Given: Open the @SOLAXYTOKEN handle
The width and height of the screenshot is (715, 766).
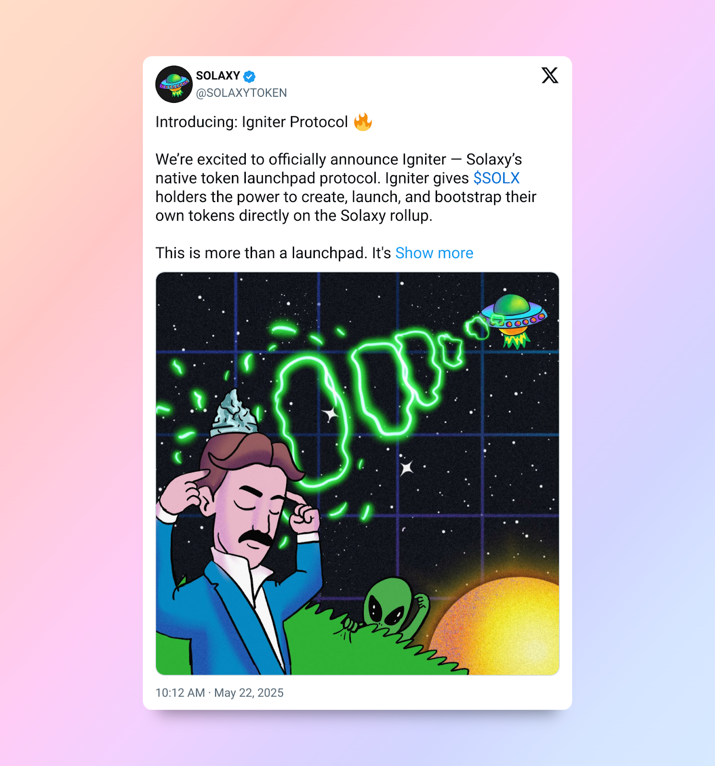Looking at the screenshot, I should coord(242,93).
